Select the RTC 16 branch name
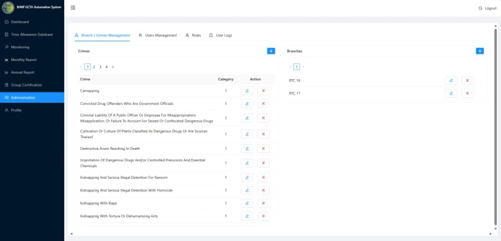The height and width of the screenshot is (241, 501). (295, 81)
